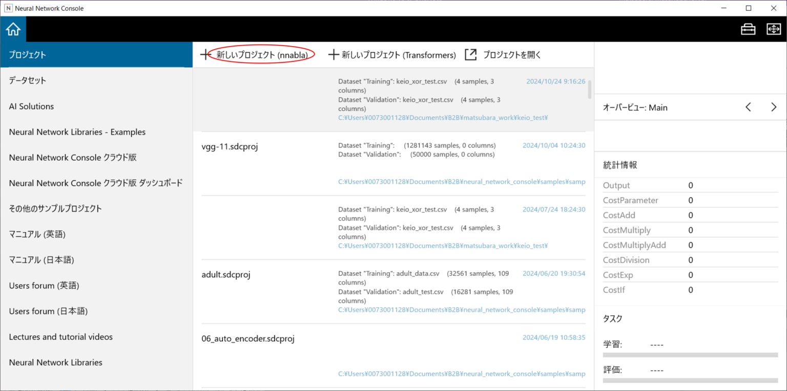
Task: Open the toolbox icon at top right
Action: pos(748,29)
